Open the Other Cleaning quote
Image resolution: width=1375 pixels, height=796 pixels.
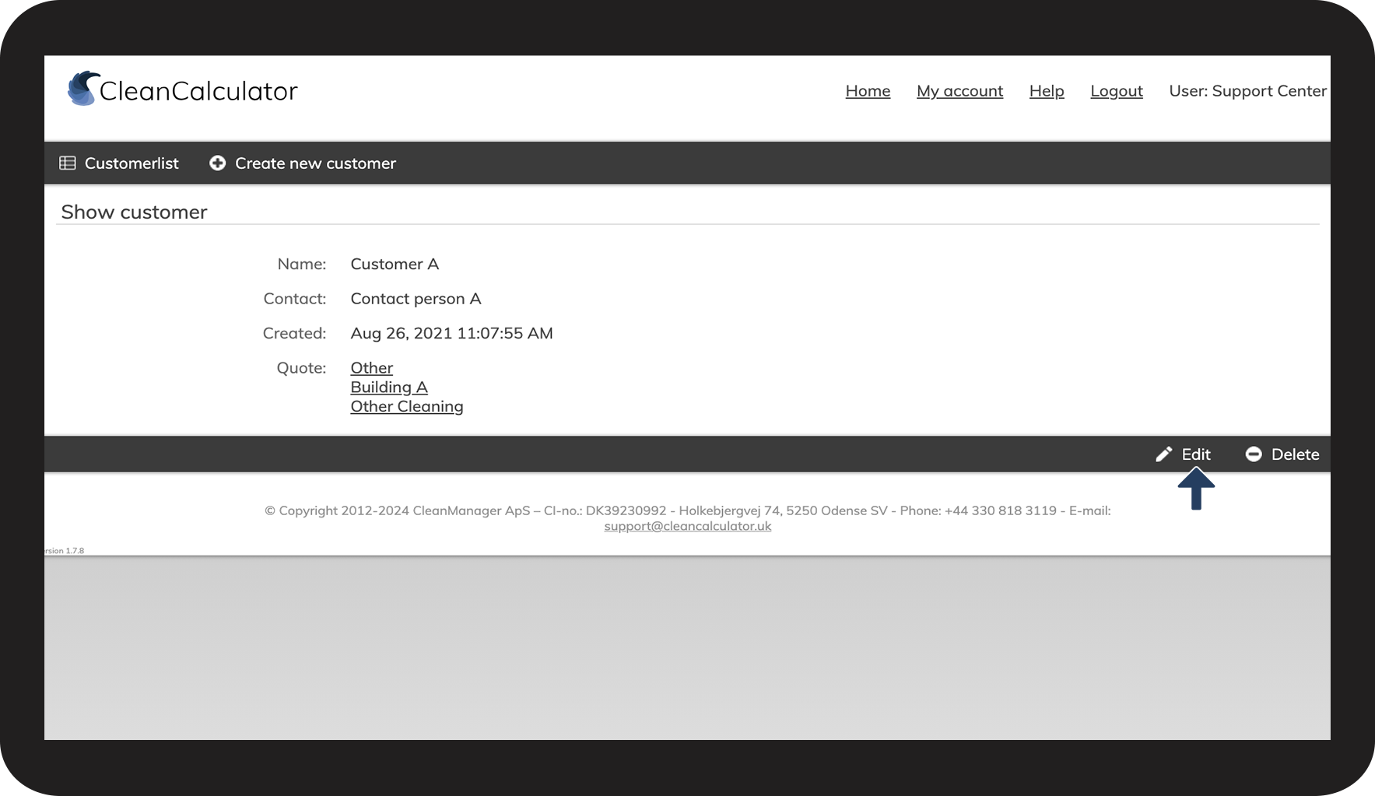click(406, 407)
